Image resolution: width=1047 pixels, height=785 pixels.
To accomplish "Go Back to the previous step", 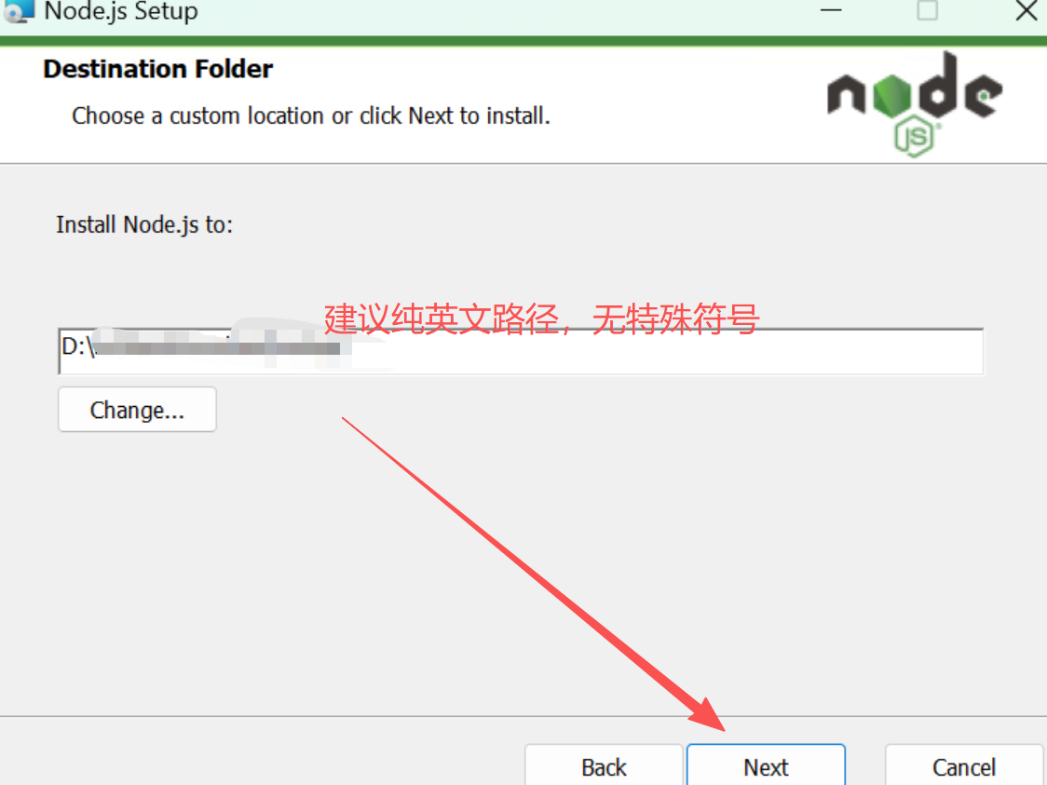I will [x=604, y=765].
